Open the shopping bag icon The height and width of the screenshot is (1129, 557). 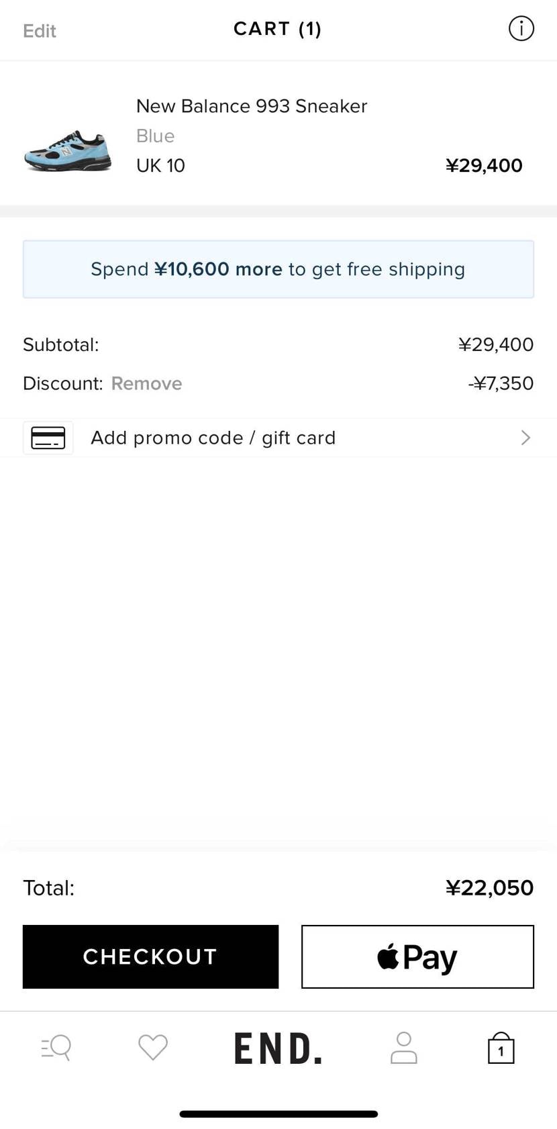(x=501, y=1048)
